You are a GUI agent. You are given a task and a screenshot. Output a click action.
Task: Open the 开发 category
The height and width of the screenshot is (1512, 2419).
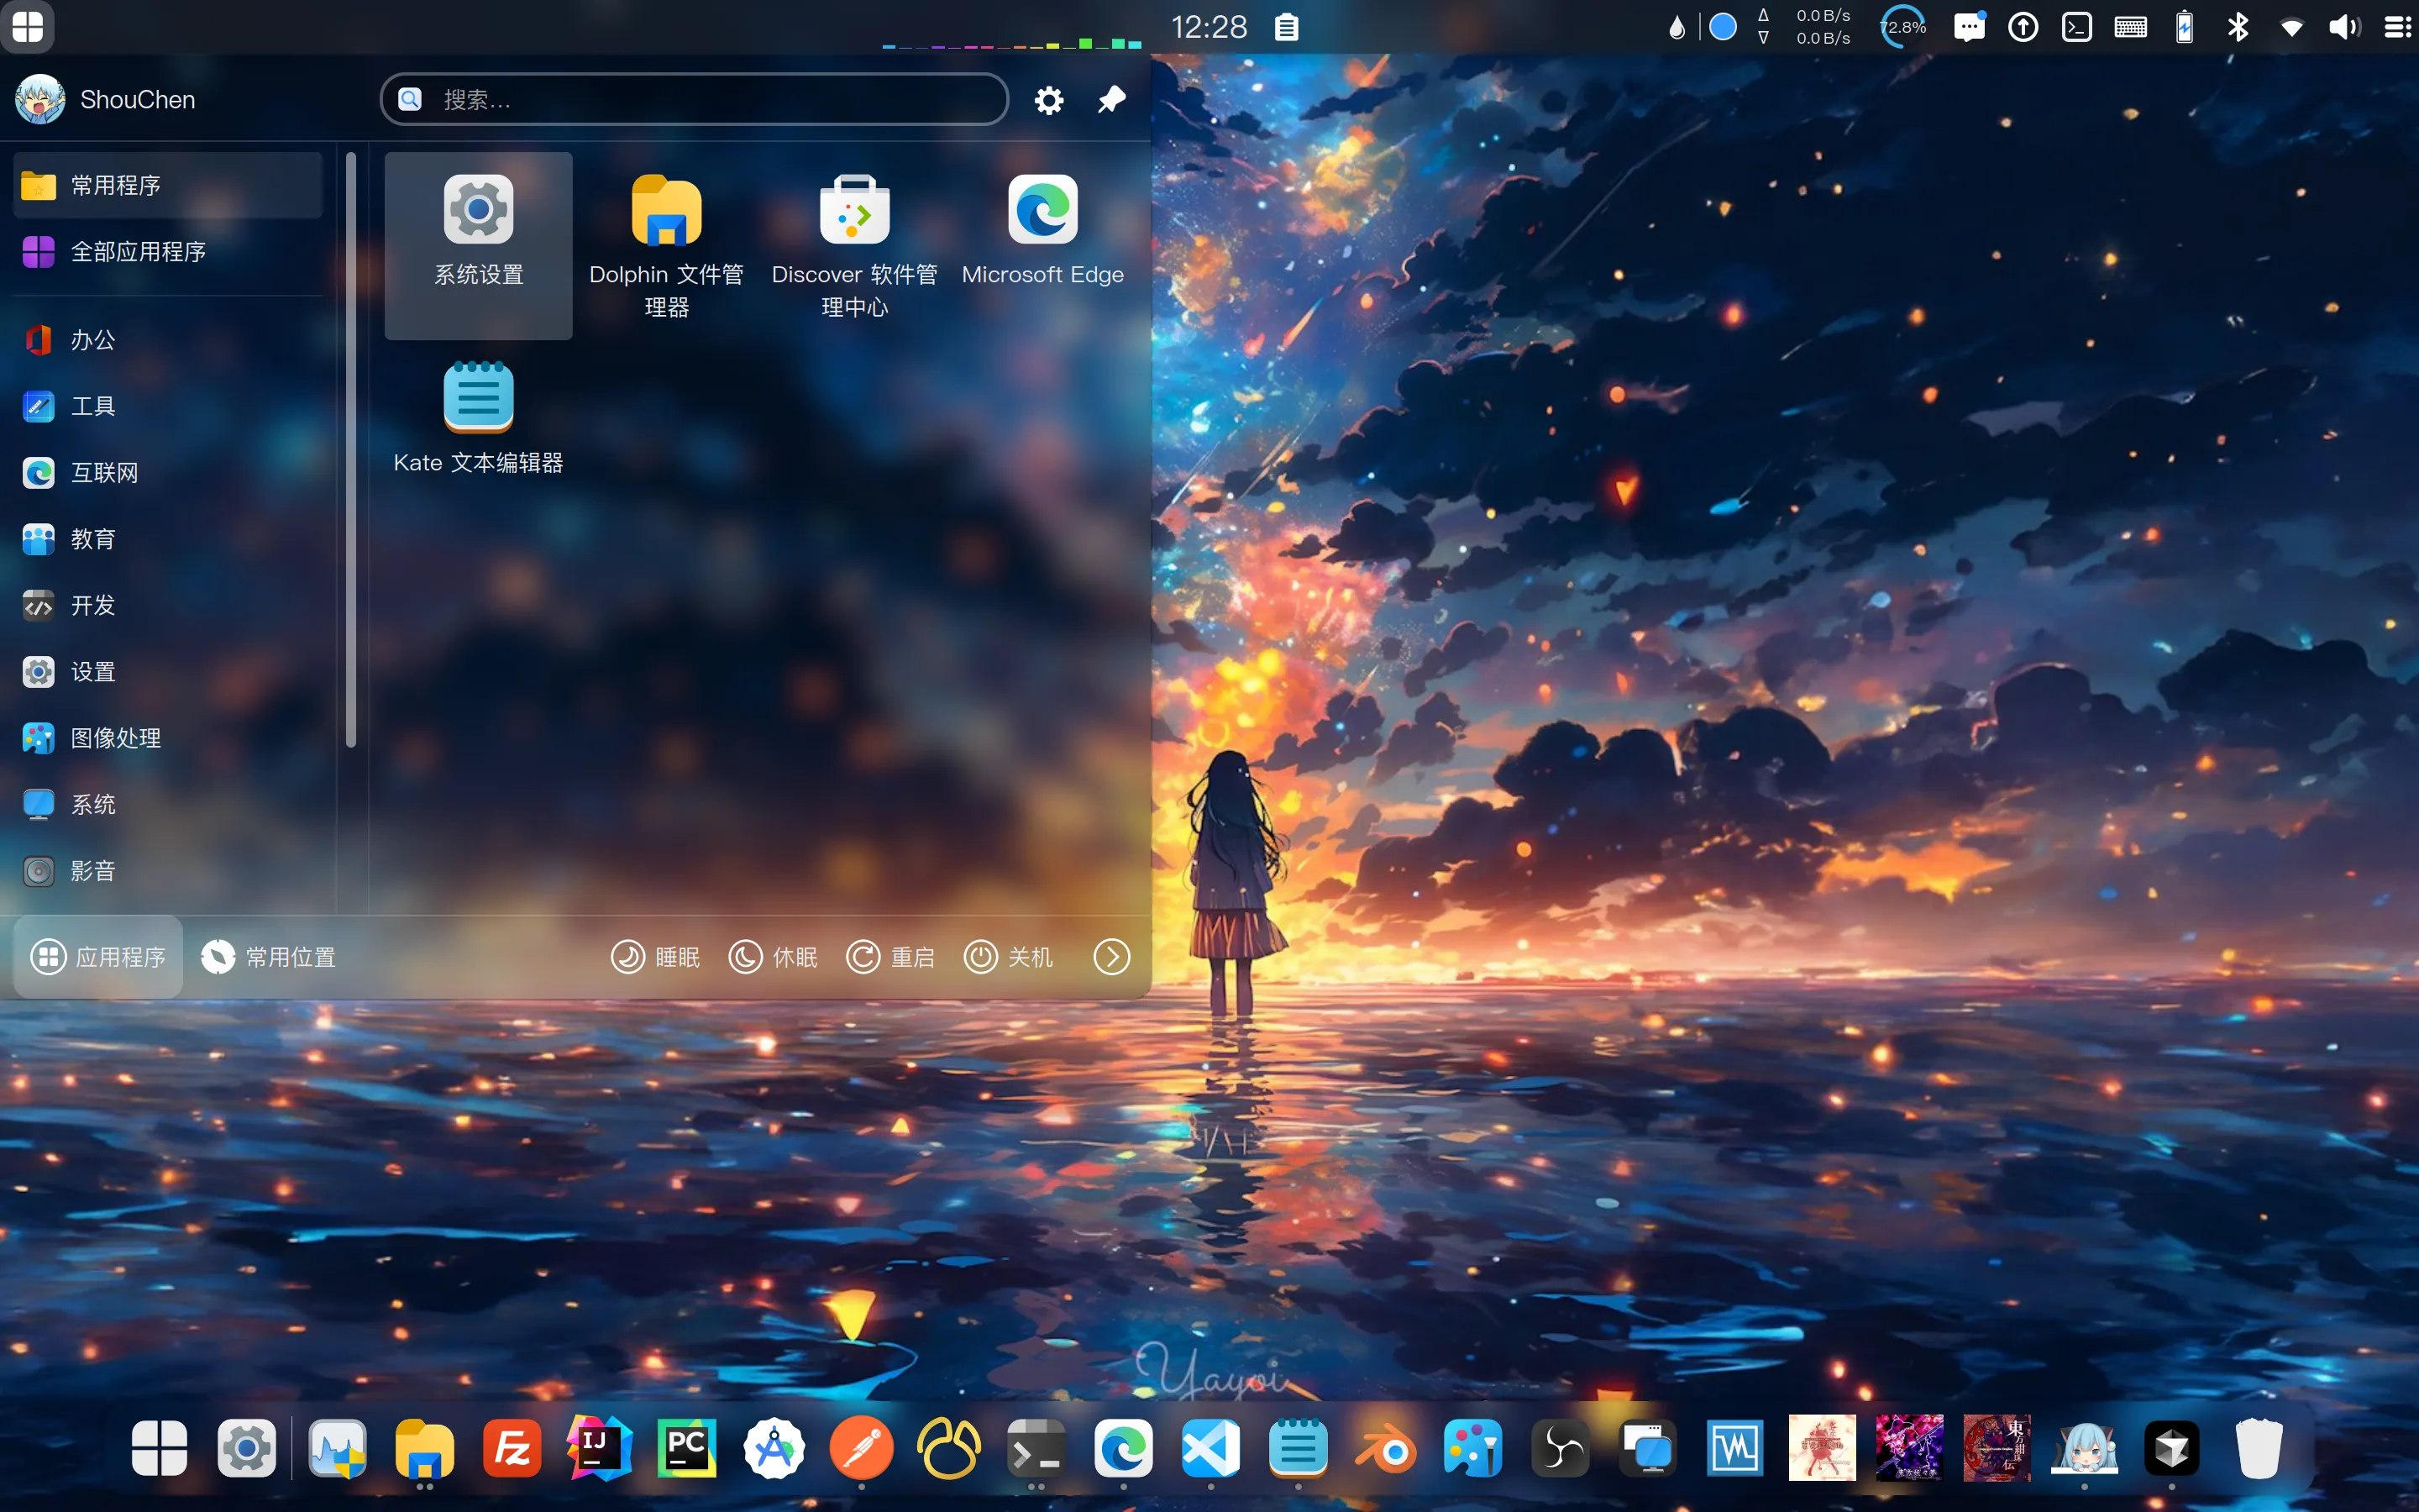167,605
